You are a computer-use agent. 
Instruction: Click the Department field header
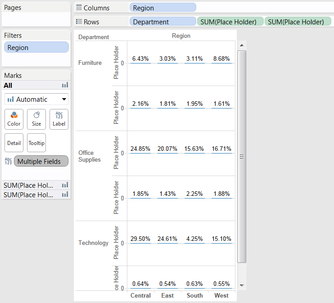pos(94,37)
